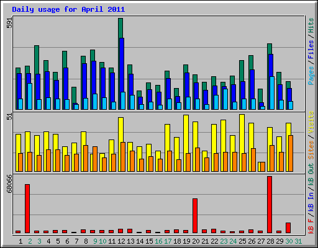Click the orange Sites bar for day 30
The width and height of the screenshot is (318, 248).
point(291,153)
